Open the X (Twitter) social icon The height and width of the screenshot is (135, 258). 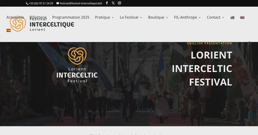coord(113,3)
